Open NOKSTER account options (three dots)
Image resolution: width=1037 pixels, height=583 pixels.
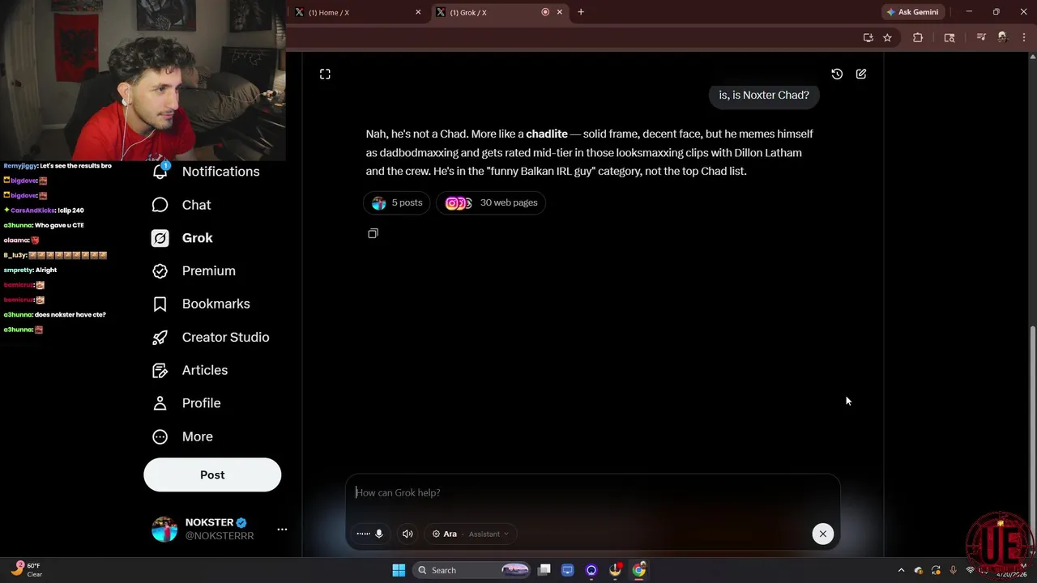point(282,530)
